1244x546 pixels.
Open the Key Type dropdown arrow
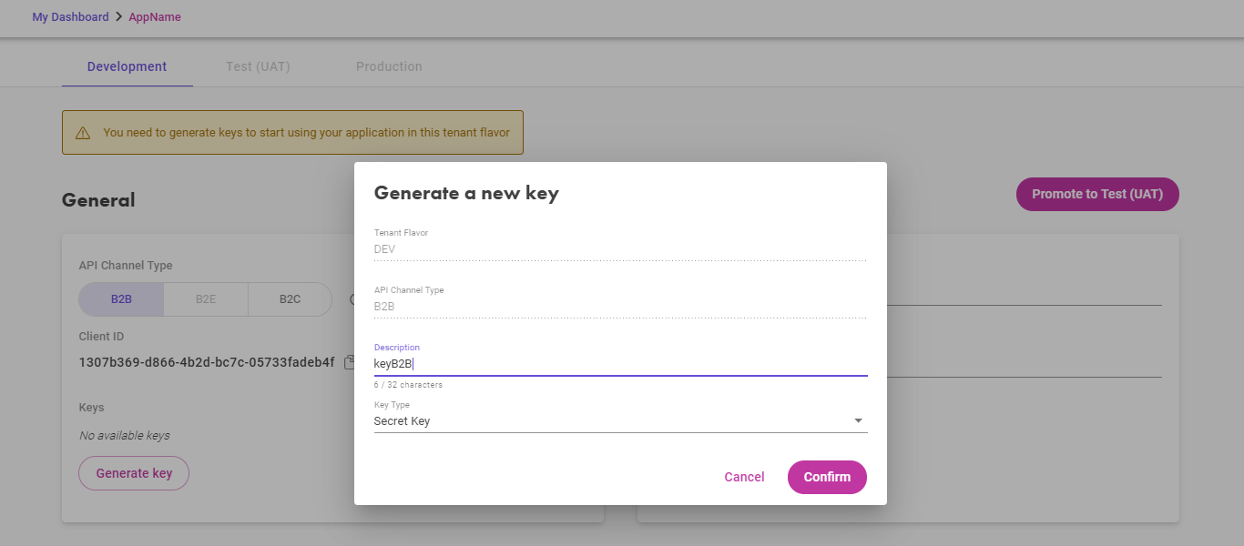point(858,421)
